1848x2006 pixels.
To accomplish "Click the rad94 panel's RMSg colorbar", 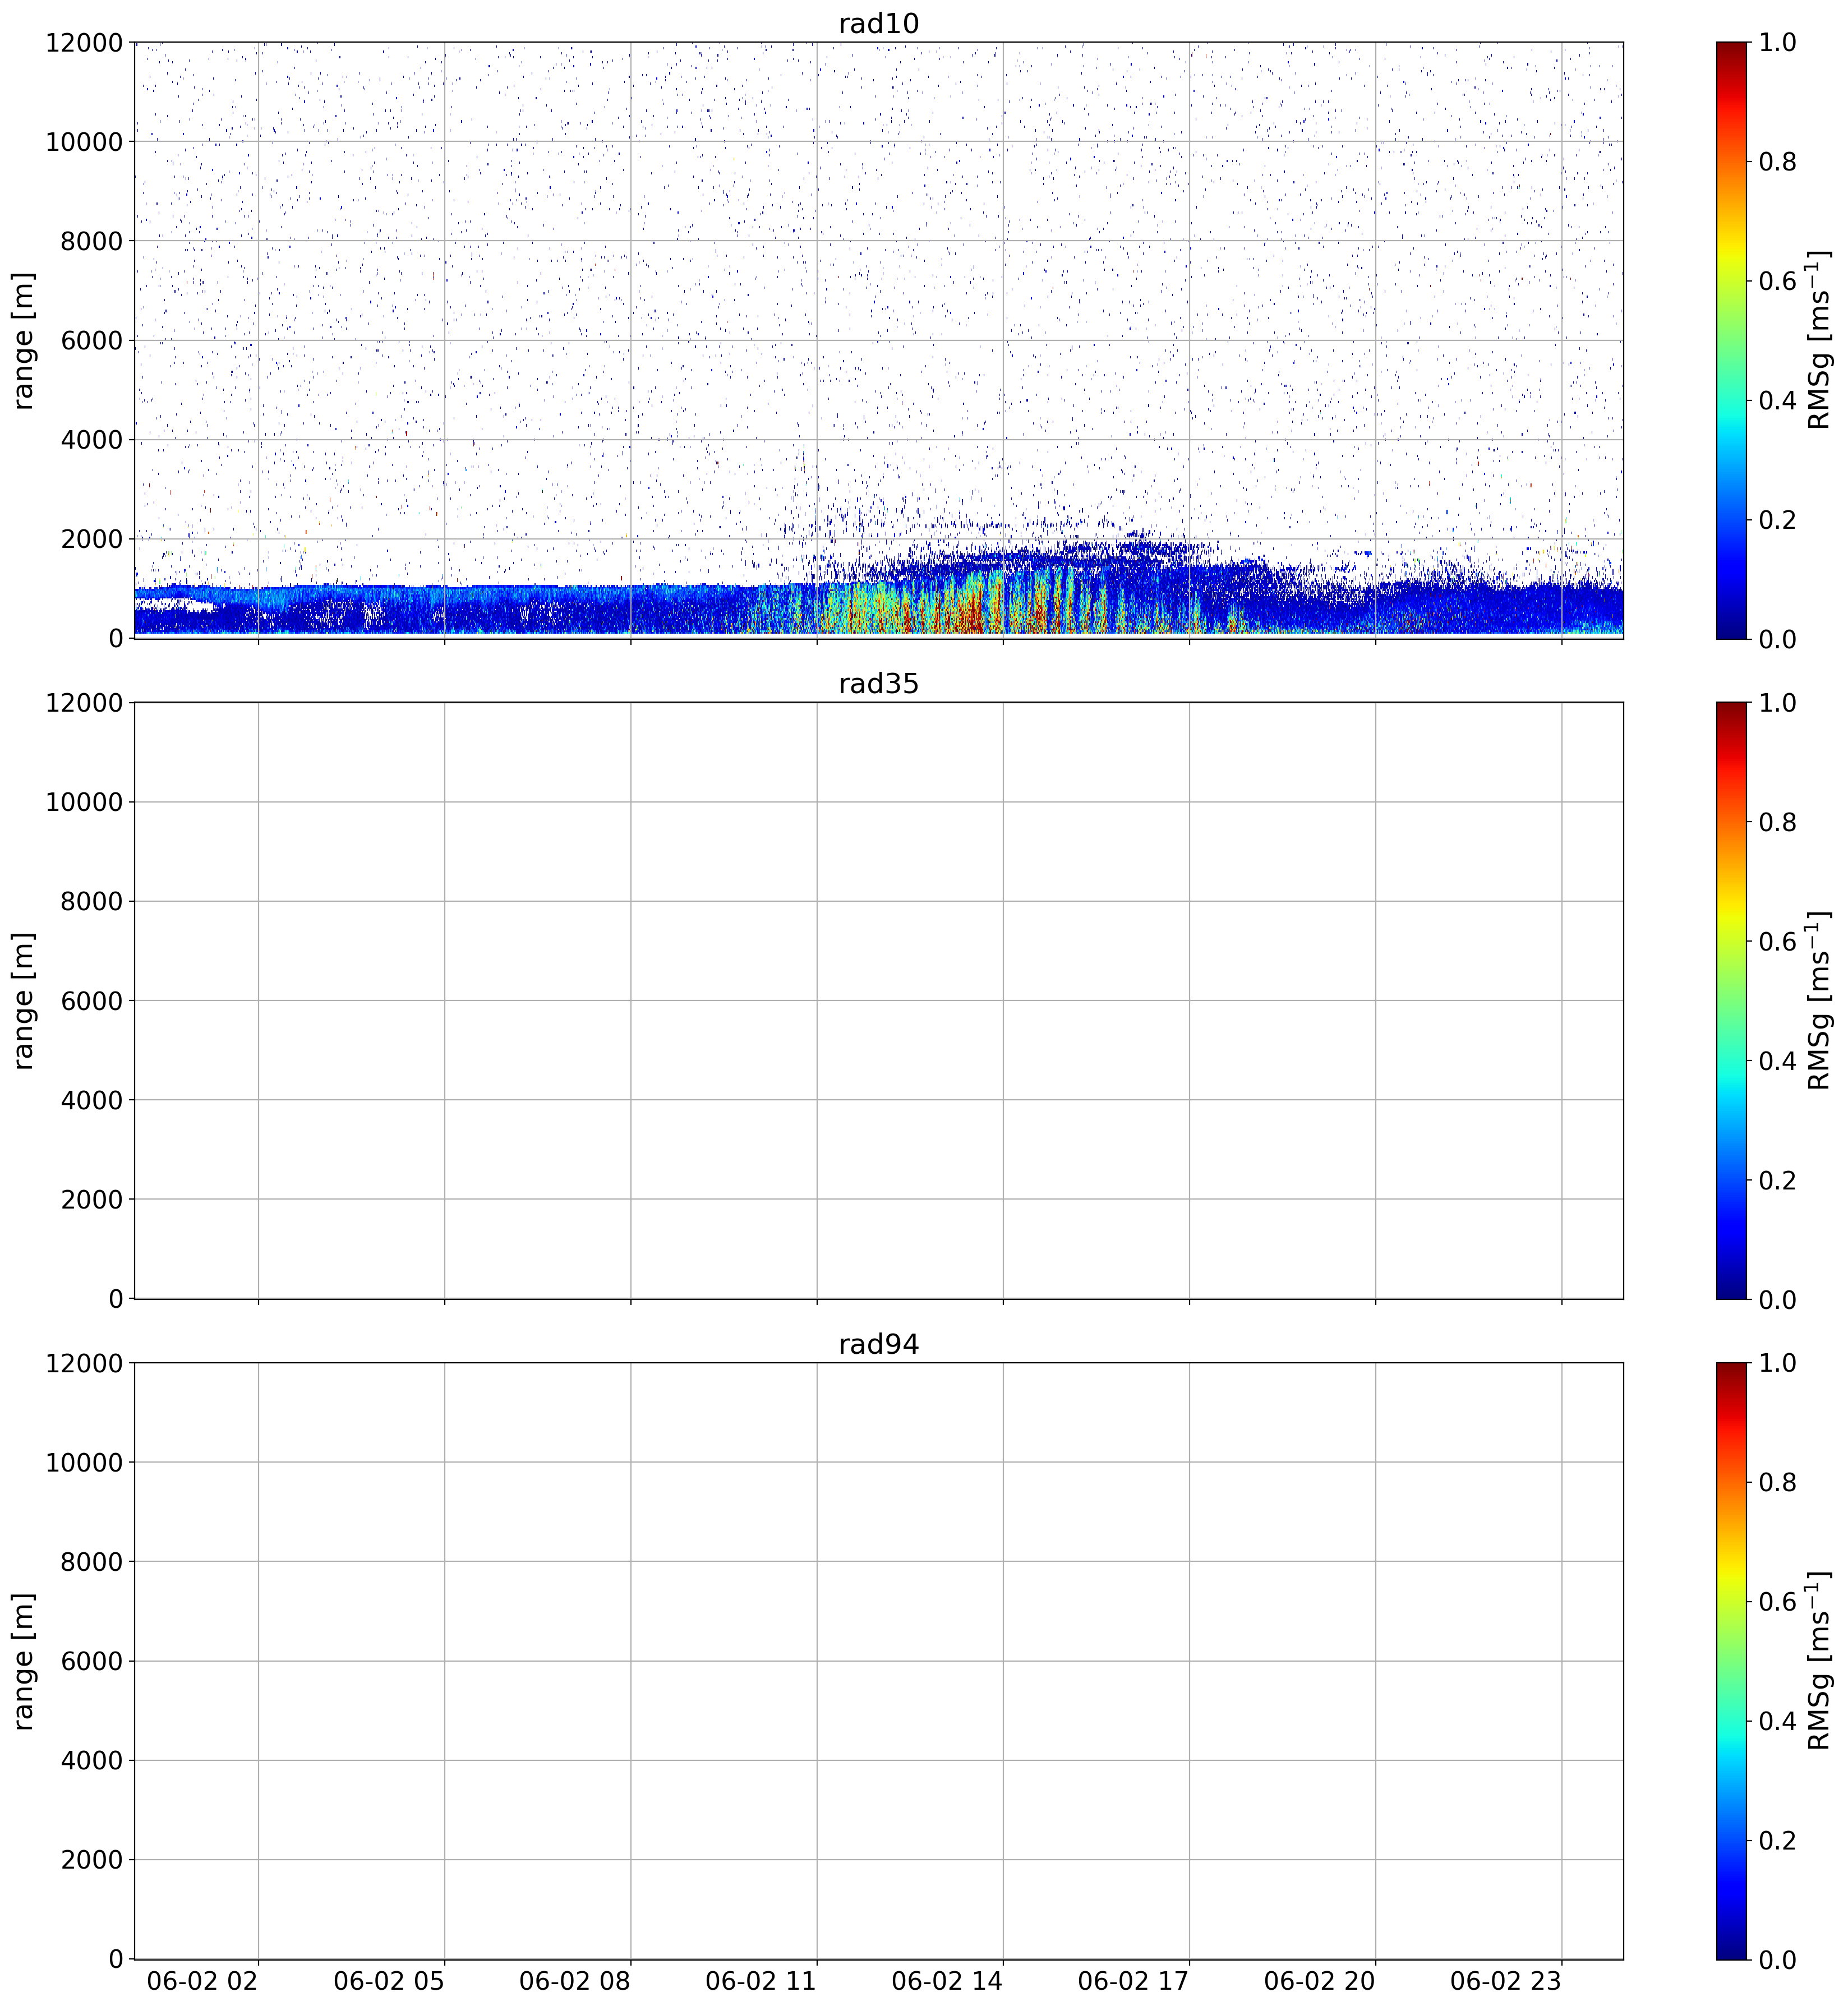I will [x=1731, y=1661].
